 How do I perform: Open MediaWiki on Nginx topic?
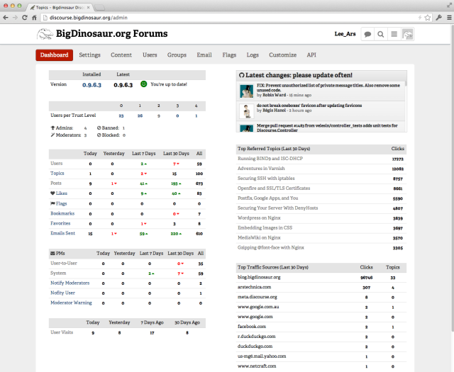click(259, 237)
